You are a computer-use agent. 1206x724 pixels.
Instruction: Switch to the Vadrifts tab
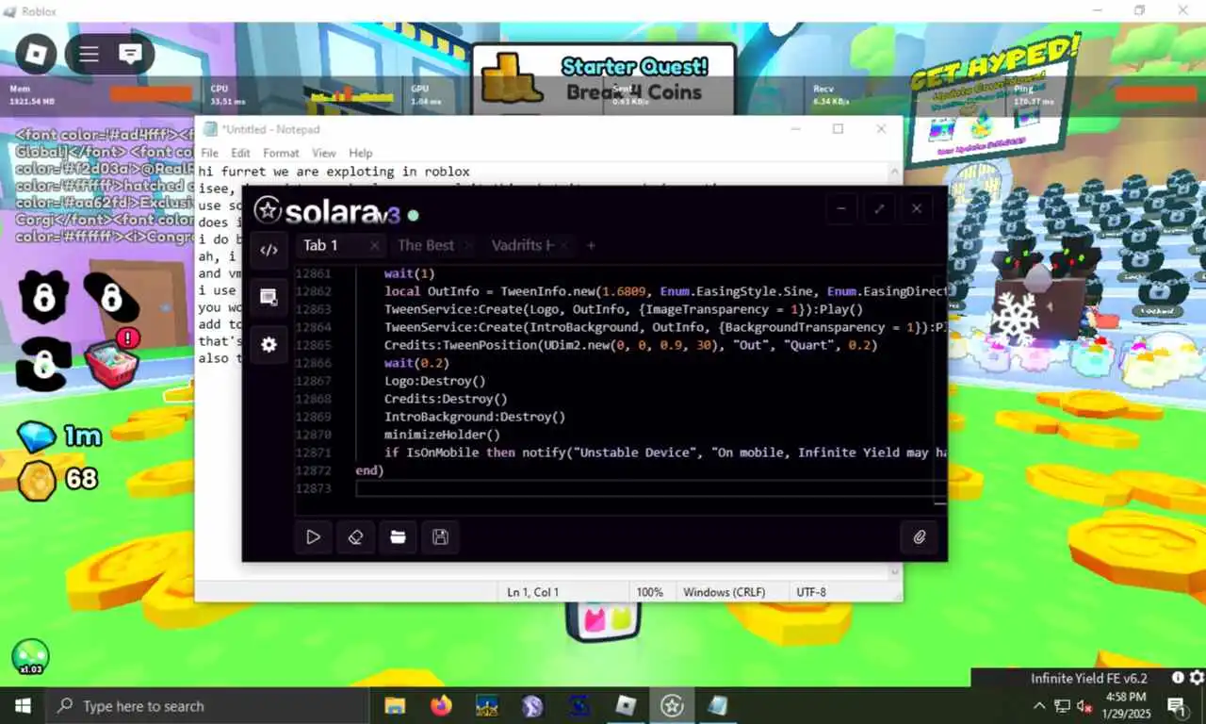(522, 245)
